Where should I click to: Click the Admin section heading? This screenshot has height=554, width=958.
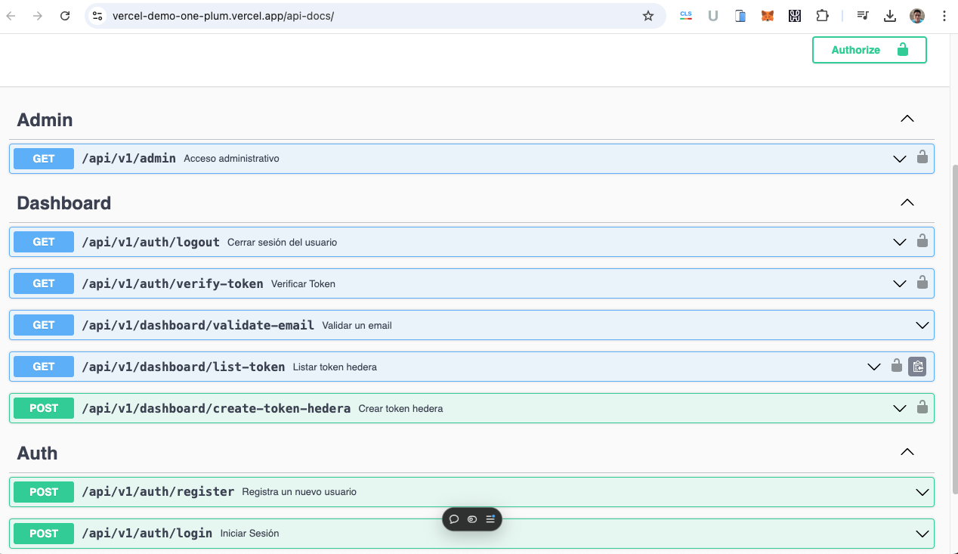[45, 119]
